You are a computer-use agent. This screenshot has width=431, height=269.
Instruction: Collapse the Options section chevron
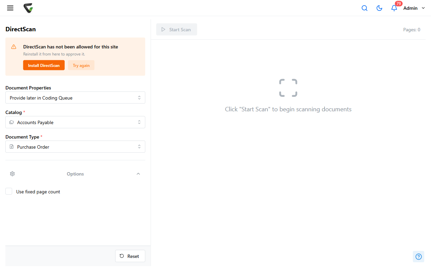click(138, 174)
